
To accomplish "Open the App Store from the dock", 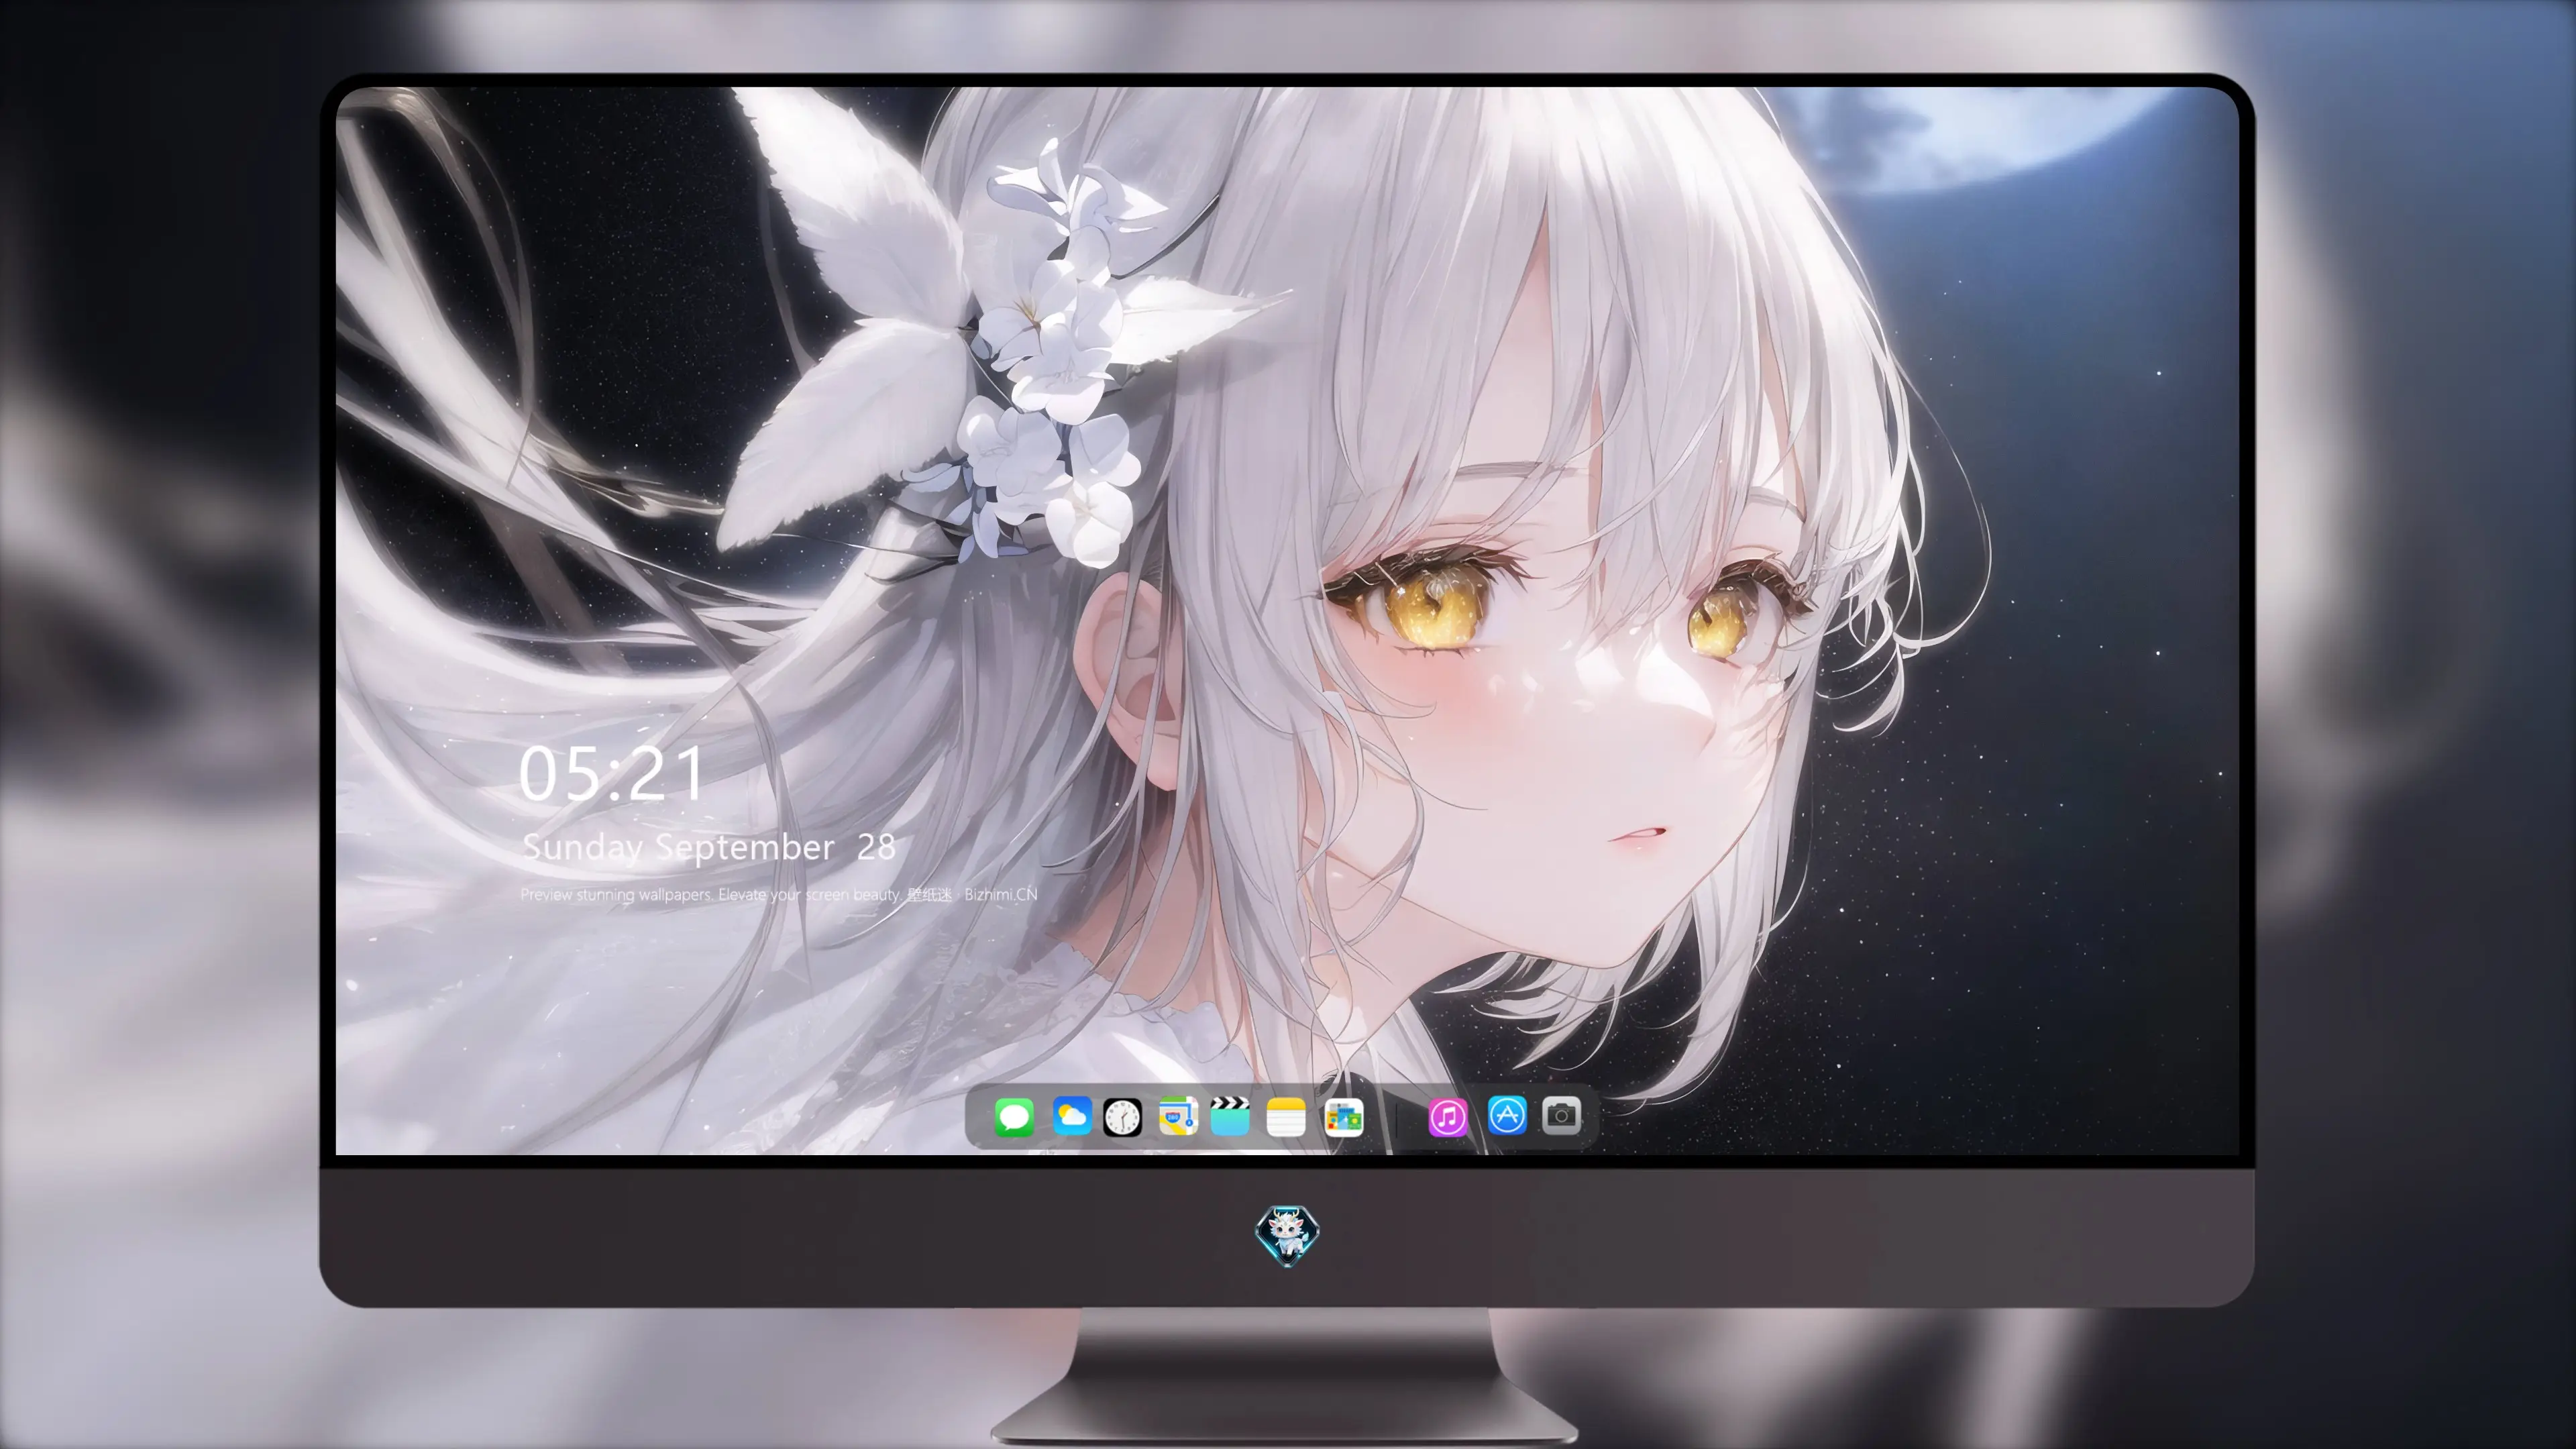I will [1507, 1115].
